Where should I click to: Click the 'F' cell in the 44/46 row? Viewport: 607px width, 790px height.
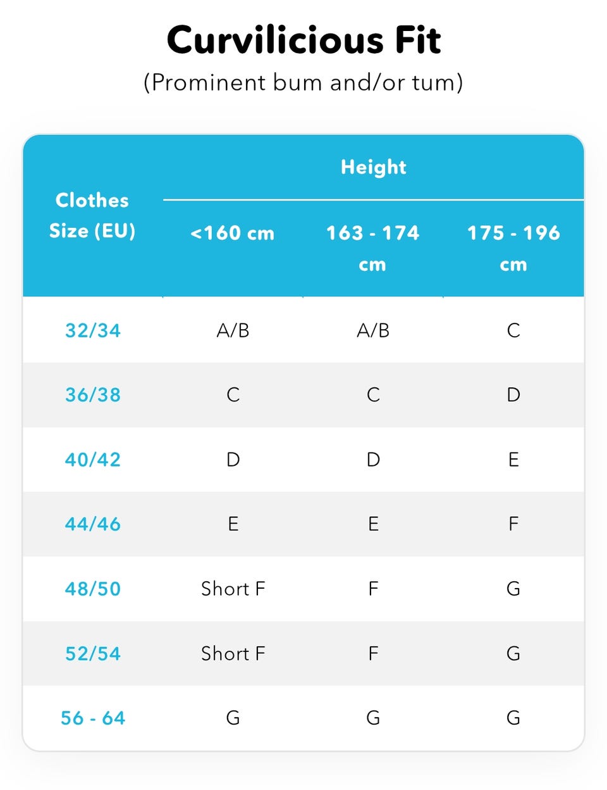513,524
